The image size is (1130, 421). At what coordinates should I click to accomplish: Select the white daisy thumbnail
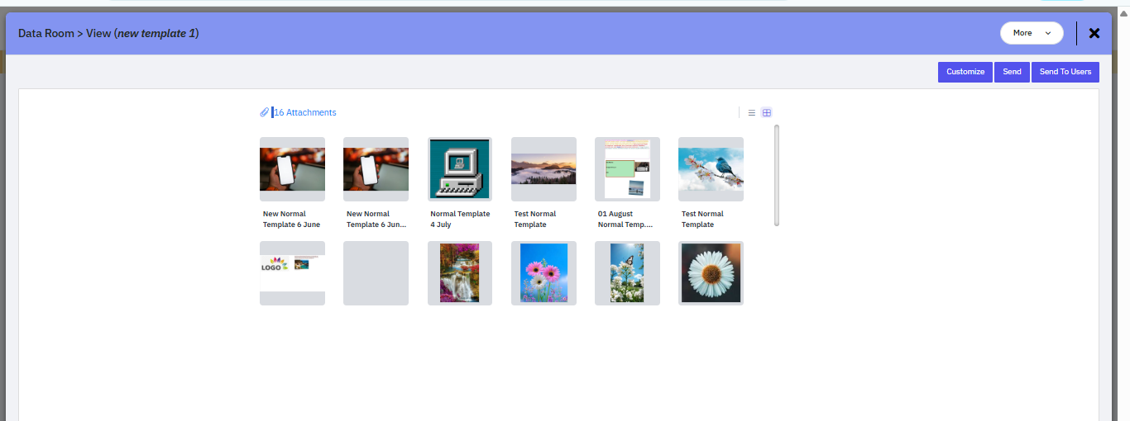pos(711,273)
